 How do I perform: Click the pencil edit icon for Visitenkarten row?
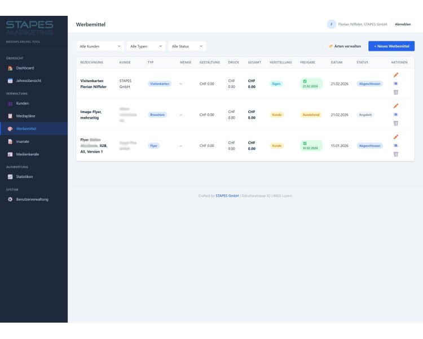coord(396,75)
